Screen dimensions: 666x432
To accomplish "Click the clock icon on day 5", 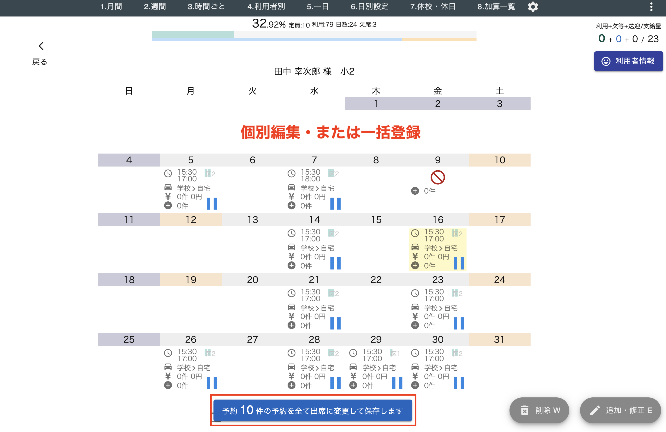I will coord(168,174).
